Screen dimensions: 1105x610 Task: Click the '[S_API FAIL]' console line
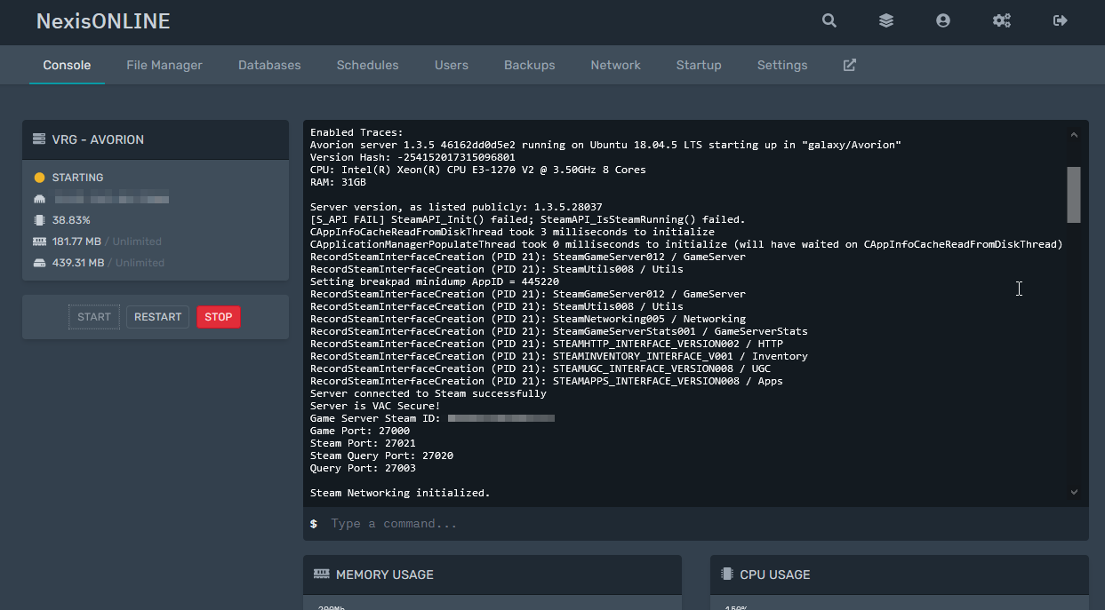click(x=528, y=219)
